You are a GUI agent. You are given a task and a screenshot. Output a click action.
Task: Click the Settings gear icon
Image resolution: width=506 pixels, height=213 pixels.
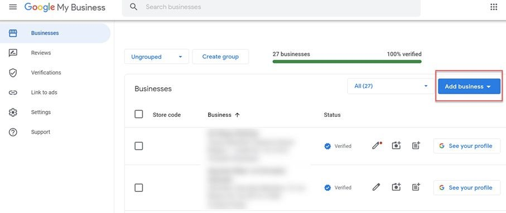[x=13, y=112]
